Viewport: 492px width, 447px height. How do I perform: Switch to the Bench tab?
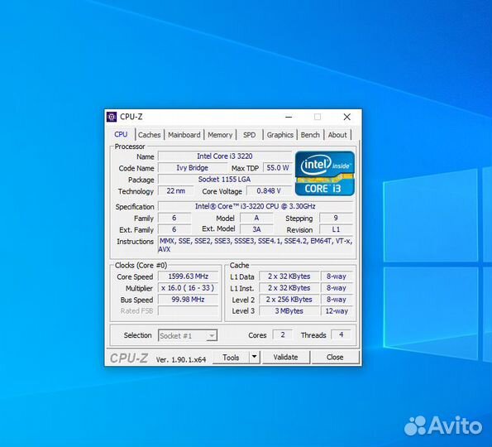pos(310,135)
